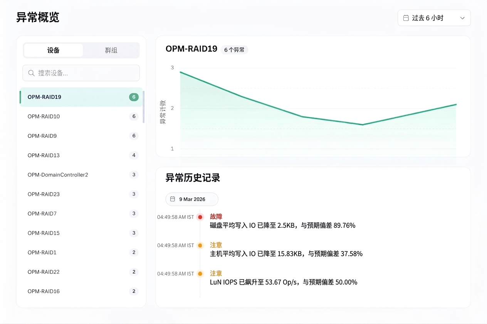Select device OPM-RAID7 in the list
Image resolution: width=487 pixels, height=324 pixels.
[x=81, y=214]
